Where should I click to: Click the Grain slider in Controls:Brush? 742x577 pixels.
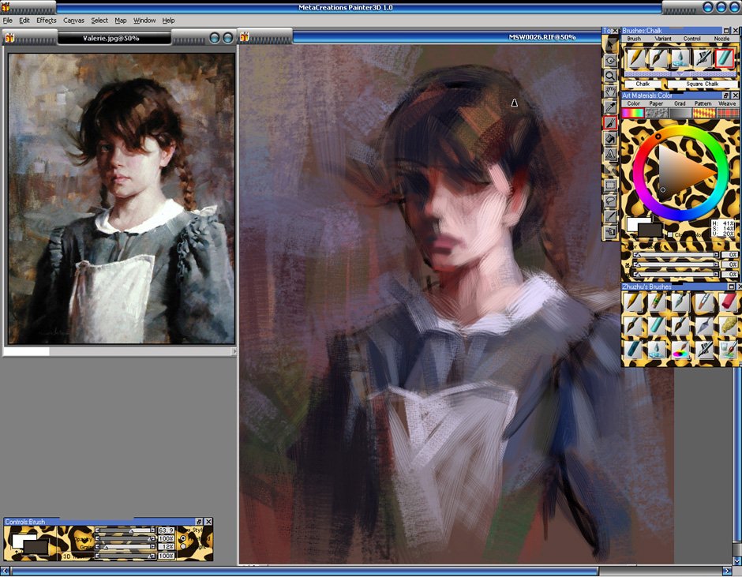click(x=126, y=547)
